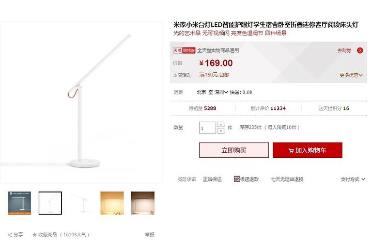This screenshot has height=244, width=372.
Task: Expand the 更多优惠 dropdown
Action: coord(351,75)
